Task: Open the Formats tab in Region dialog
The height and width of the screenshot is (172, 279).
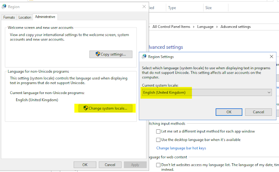Action: pyautogui.click(x=9, y=17)
